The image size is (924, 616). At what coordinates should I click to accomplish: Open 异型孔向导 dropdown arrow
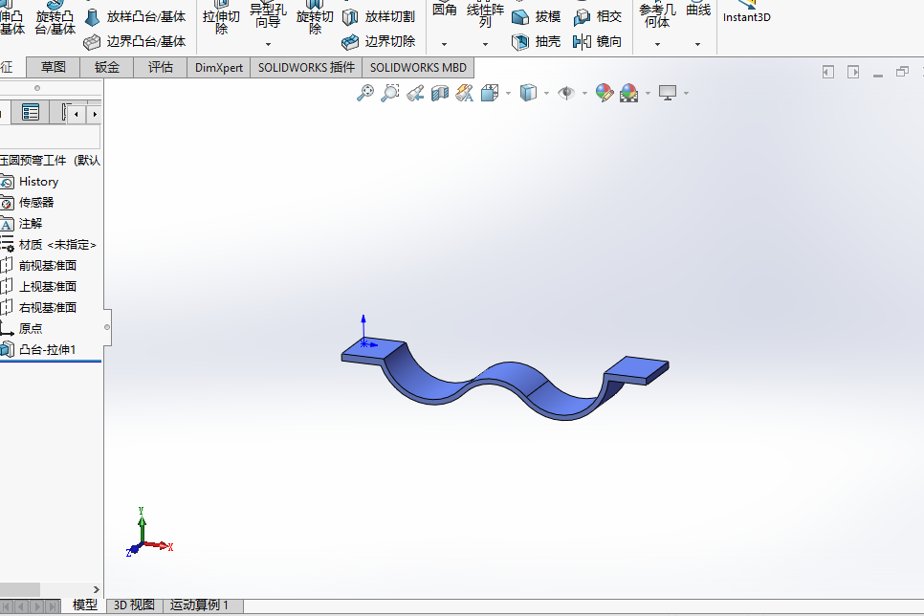pos(268,44)
